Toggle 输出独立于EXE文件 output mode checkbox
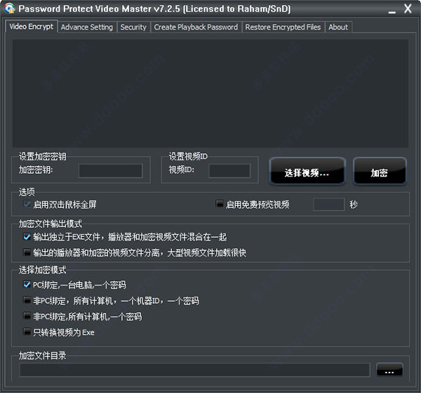Image resolution: width=421 pixels, height=393 pixels. [27, 237]
